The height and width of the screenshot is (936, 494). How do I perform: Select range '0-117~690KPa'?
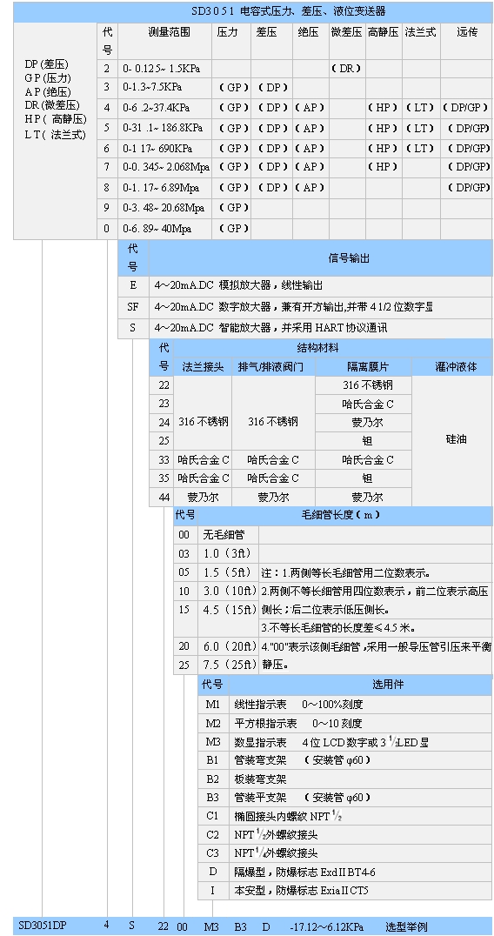157,148
